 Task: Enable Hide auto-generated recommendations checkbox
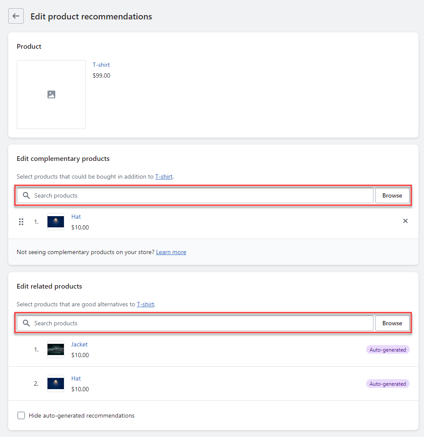pos(21,415)
